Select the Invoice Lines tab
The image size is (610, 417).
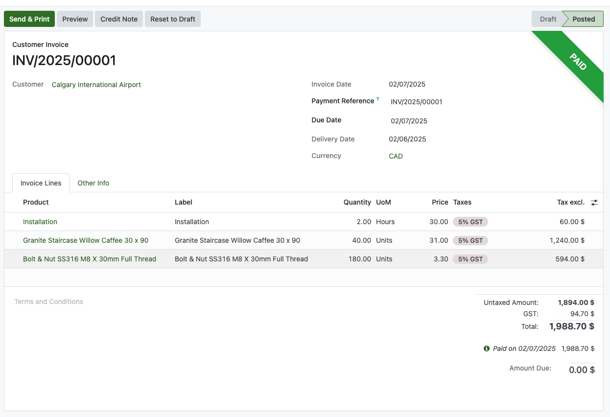tap(41, 183)
